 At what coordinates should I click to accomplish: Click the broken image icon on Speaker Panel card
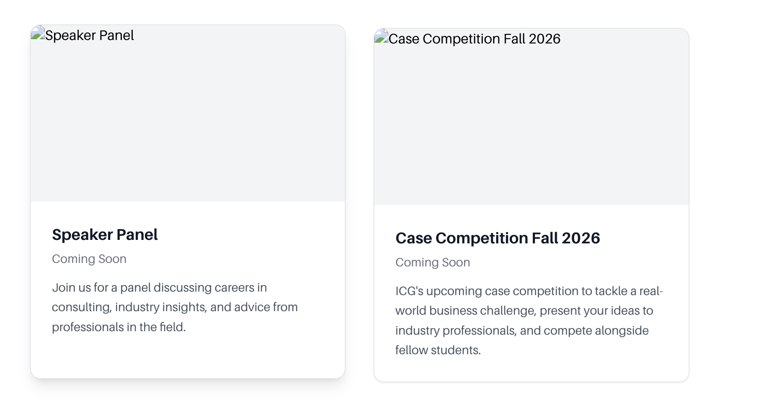tap(38, 33)
